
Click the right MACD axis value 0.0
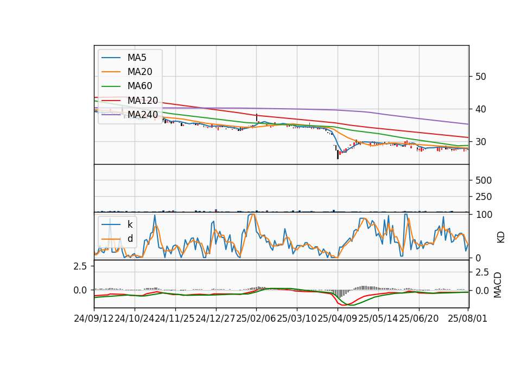482,290
